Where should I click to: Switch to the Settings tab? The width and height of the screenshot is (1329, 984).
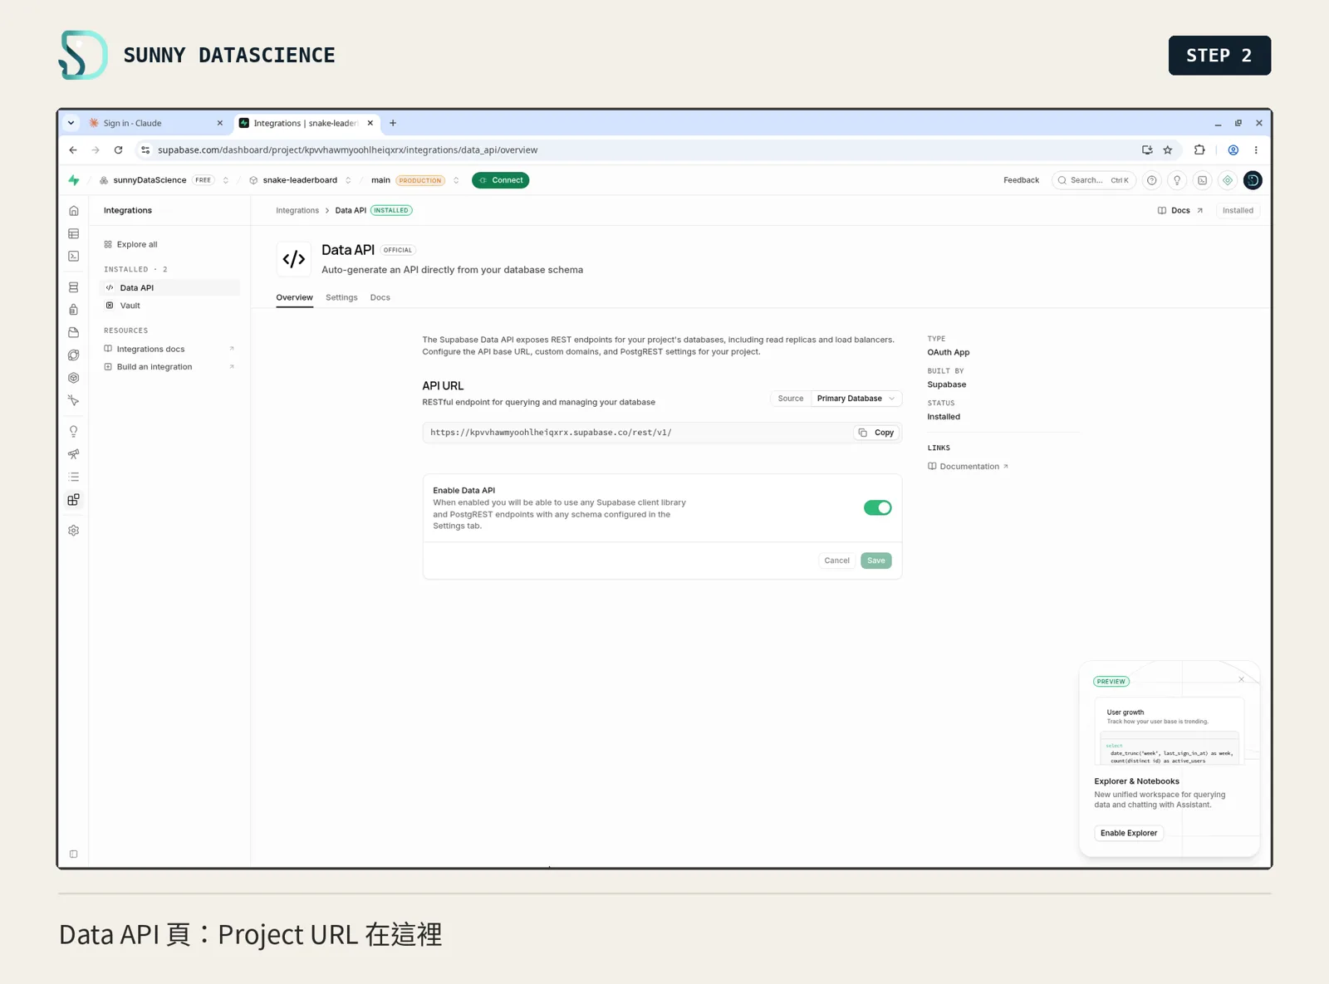pyautogui.click(x=341, y=297)
